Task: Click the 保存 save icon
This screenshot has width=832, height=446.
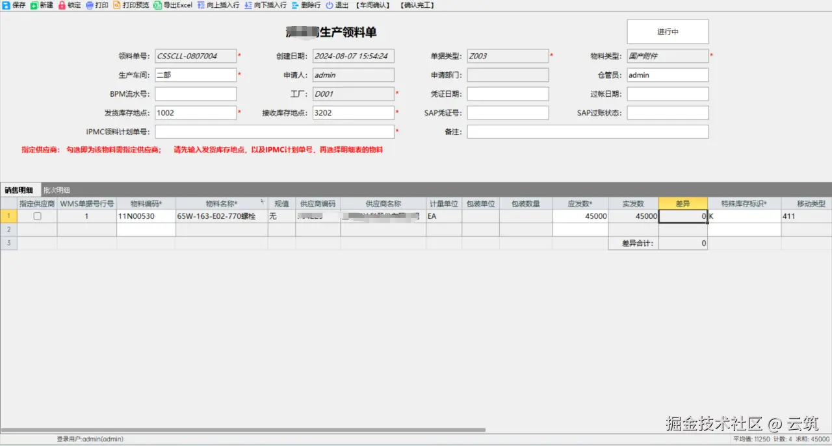Action: click(7, 5)
